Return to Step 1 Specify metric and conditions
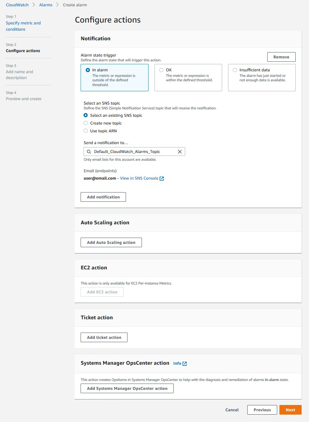Image resolution: width=309 pixels, height=422 pixels. pyautogui.click(x=23, y=26)
